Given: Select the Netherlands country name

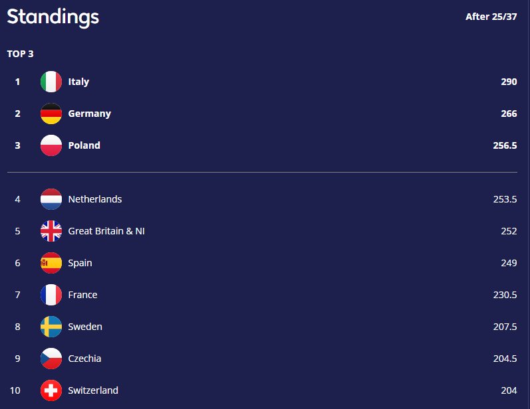Looking at the screenshot, I should point(94,199).
